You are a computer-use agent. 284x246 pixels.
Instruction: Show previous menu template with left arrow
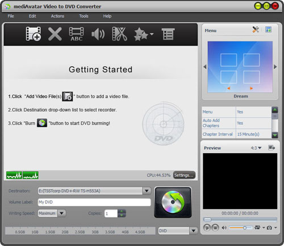point(205,67)
